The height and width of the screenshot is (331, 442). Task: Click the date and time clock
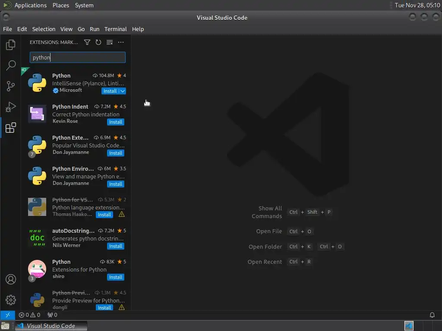tap(417, 5)
